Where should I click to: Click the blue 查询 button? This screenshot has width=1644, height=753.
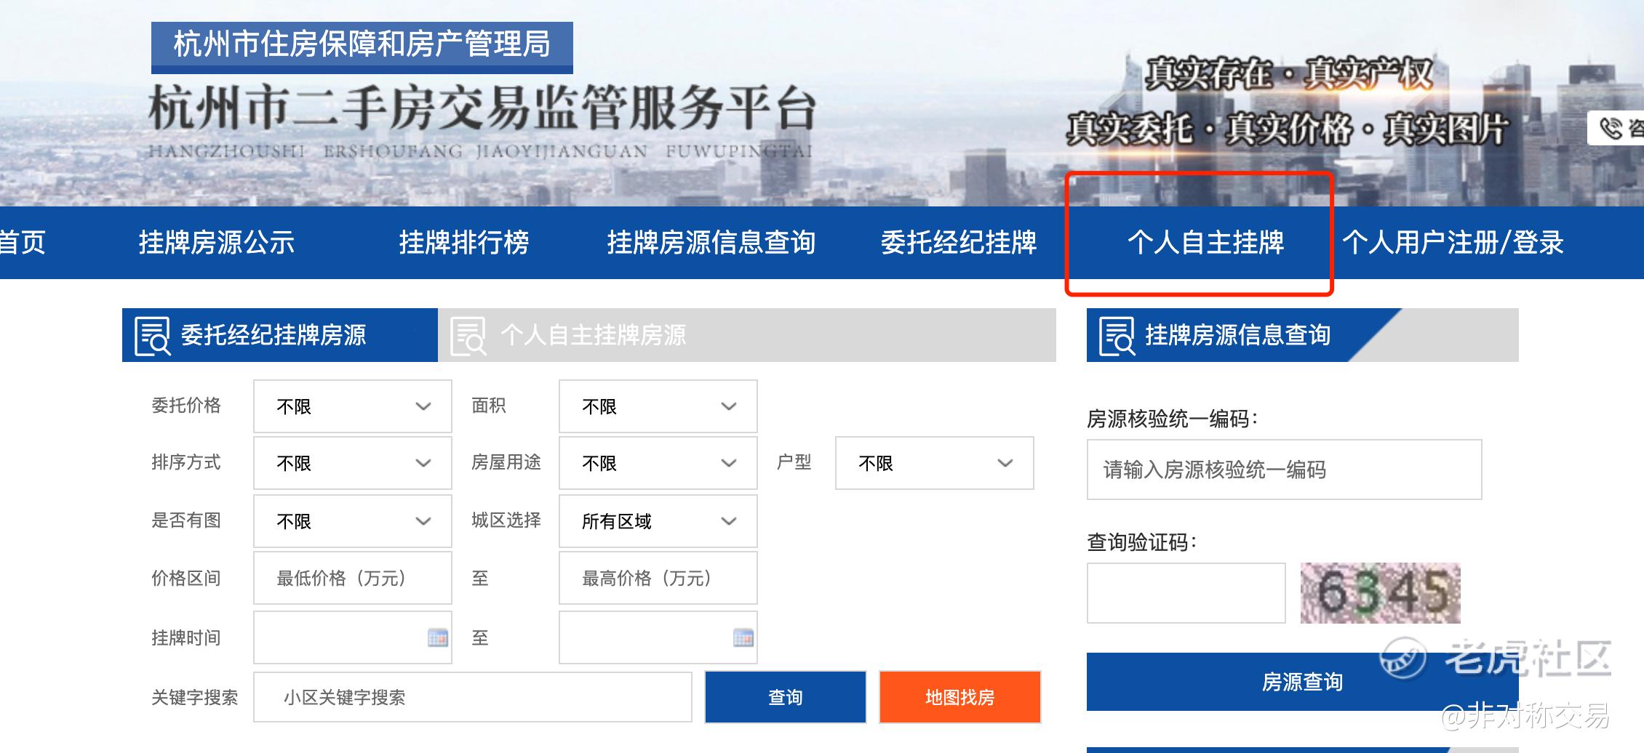[x=786, y=697]
